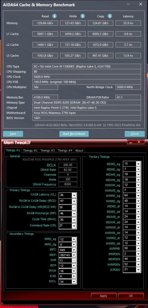
Task: Click the Memory Type DDR5-8200 field
Action: point(86,102)
